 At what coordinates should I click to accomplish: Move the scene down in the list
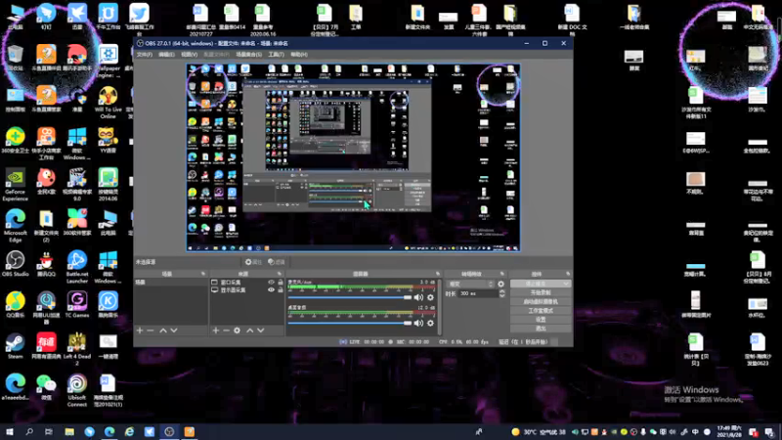[x=174, y=330]
